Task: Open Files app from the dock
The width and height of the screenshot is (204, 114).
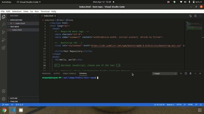Action: click(x=21, y=110)
